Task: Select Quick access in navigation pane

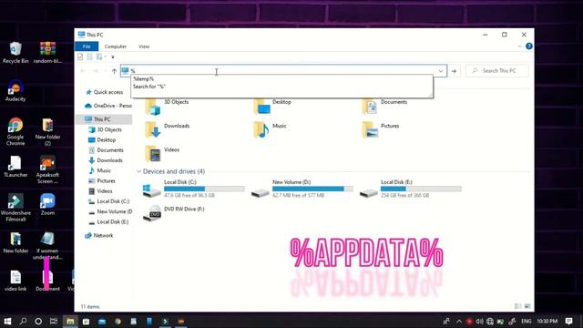Action: pyautogui.click(x=104, y=92)
